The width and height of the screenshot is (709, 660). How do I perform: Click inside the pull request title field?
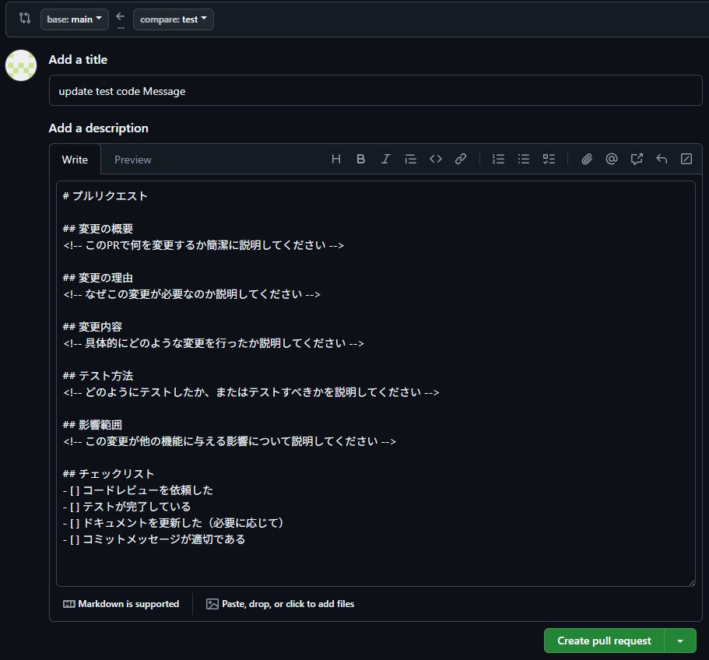[x=376, y=90]
